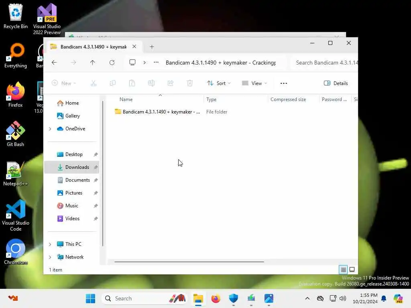Screen dimensions: 411x308
Task: Open the pinned Pictures folder
Action: click(x=74, y=193)
